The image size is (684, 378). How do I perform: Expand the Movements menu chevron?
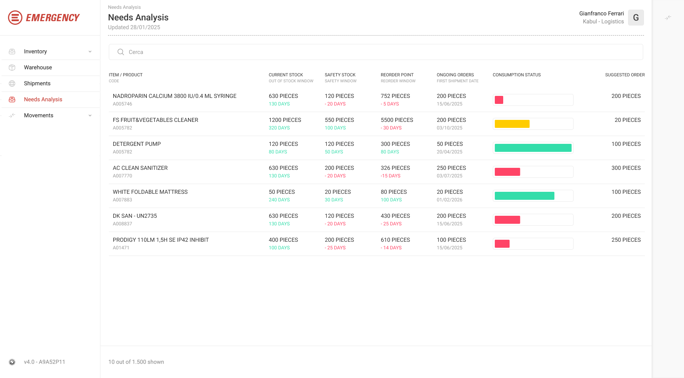click(90, 115)
